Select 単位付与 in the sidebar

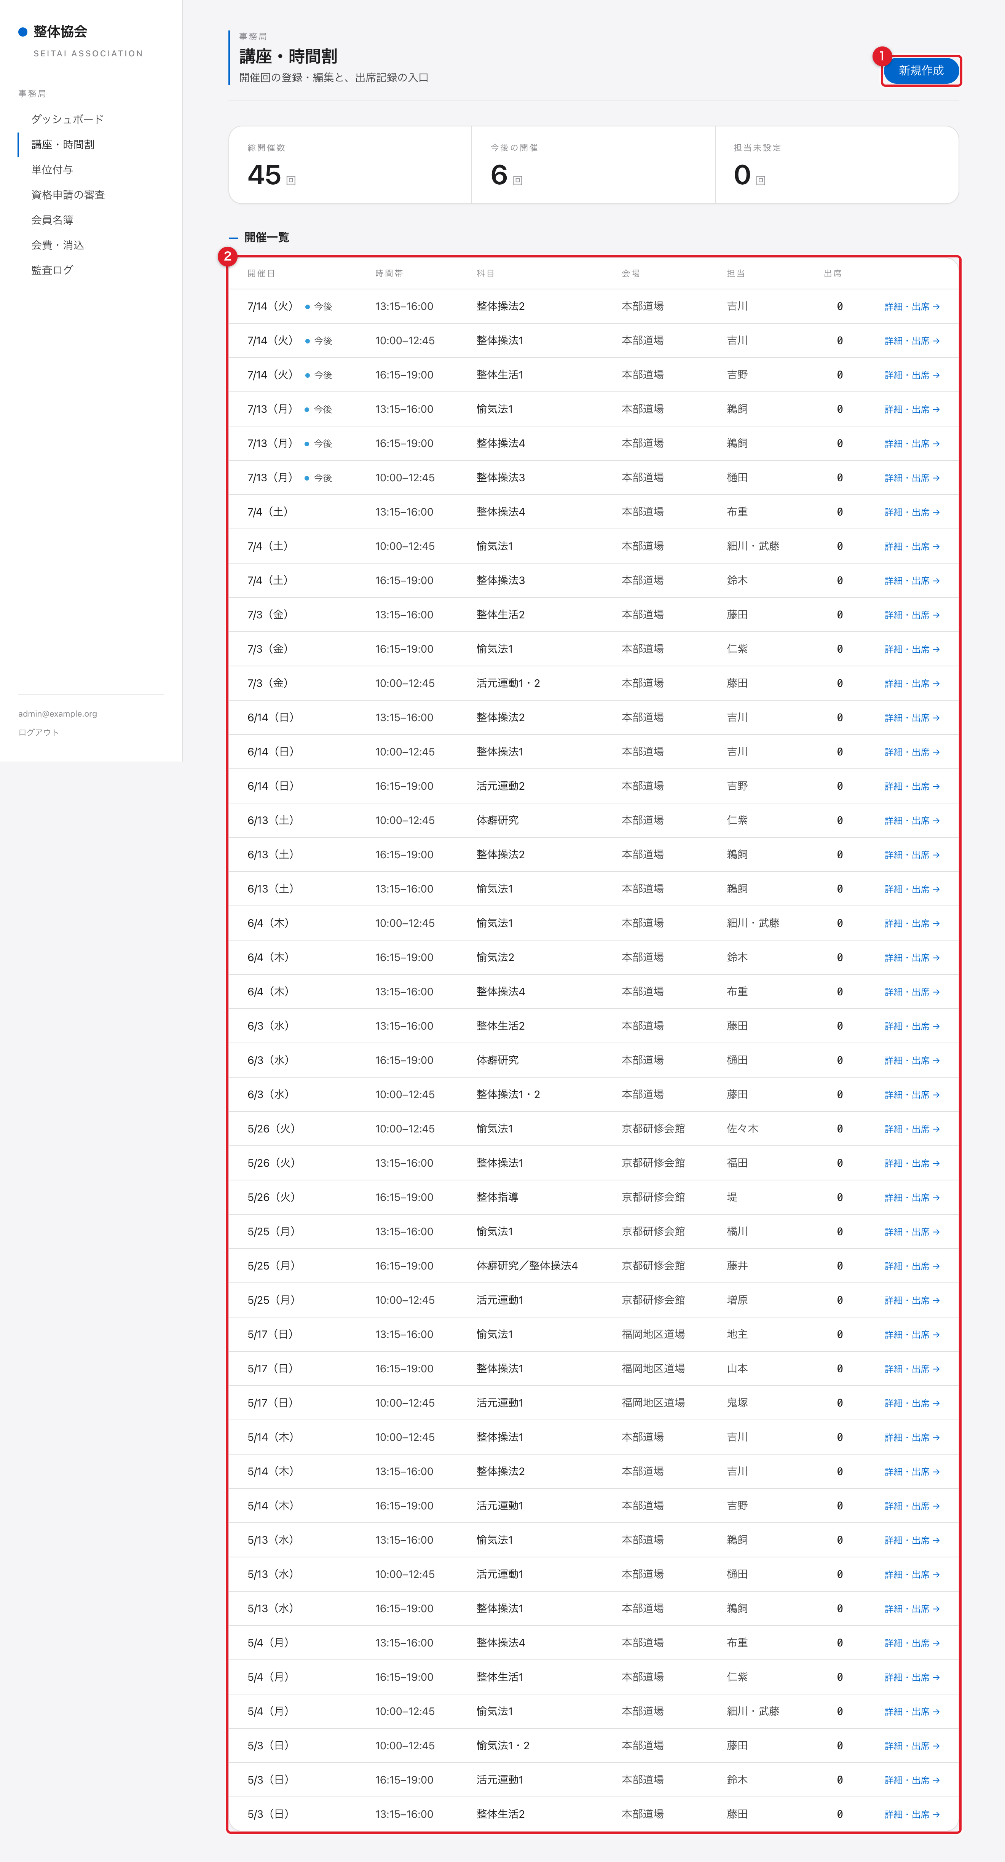click(x=52, y=170)
